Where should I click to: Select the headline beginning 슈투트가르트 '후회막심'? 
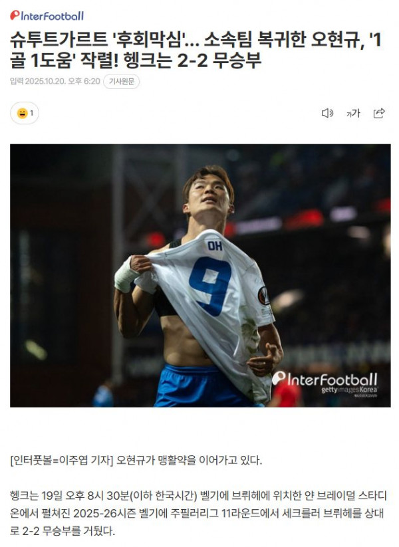point(195,51)
